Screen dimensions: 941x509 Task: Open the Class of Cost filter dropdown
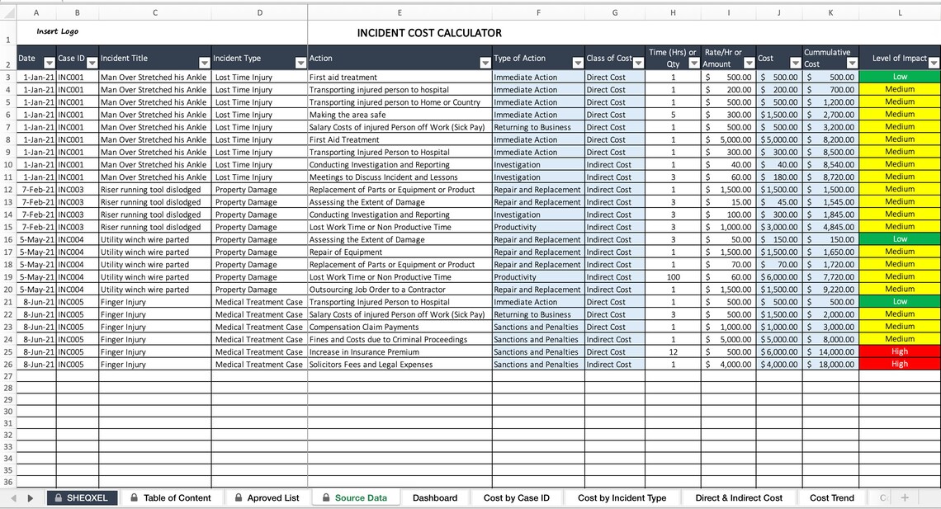[x=638, y=62]
